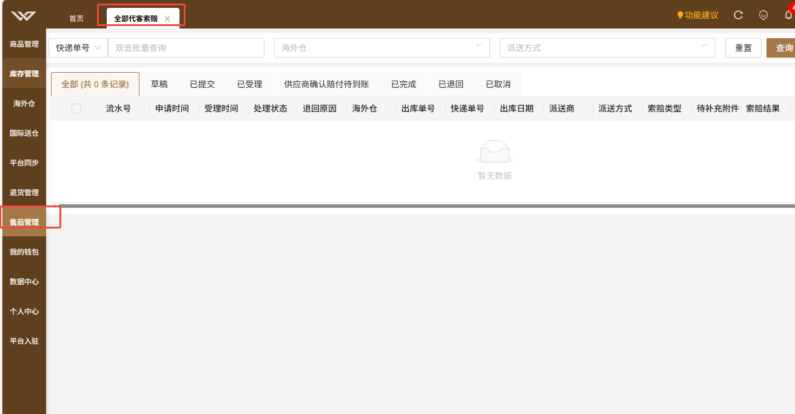
Task: Switch to the 草稿 tab
Action: pyautogui.click(x=159, y=84)
